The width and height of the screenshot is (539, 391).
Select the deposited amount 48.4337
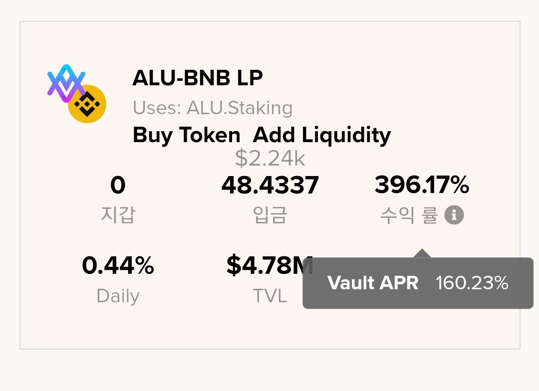(270, 186)
